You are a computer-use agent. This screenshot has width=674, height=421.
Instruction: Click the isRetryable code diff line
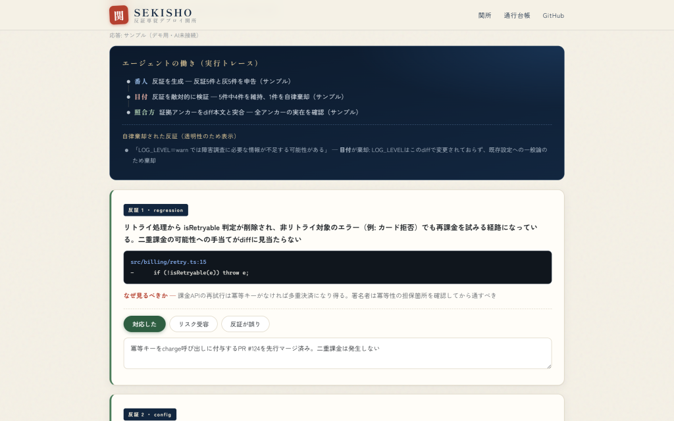click(190, 273)
